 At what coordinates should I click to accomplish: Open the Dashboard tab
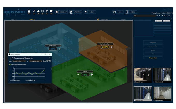pyautogui.click(x=104, y=19)
